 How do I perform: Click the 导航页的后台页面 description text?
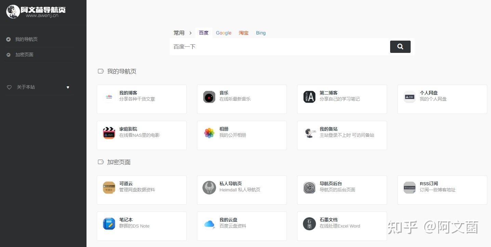click(x=337, y=190)
